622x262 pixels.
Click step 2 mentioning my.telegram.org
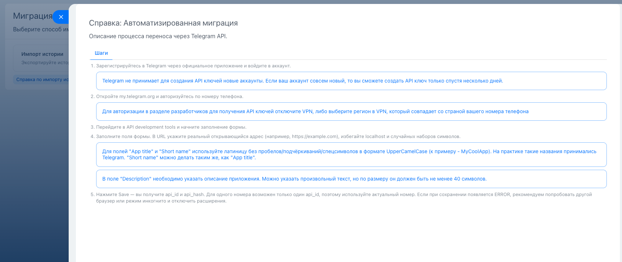pos(170,97)
